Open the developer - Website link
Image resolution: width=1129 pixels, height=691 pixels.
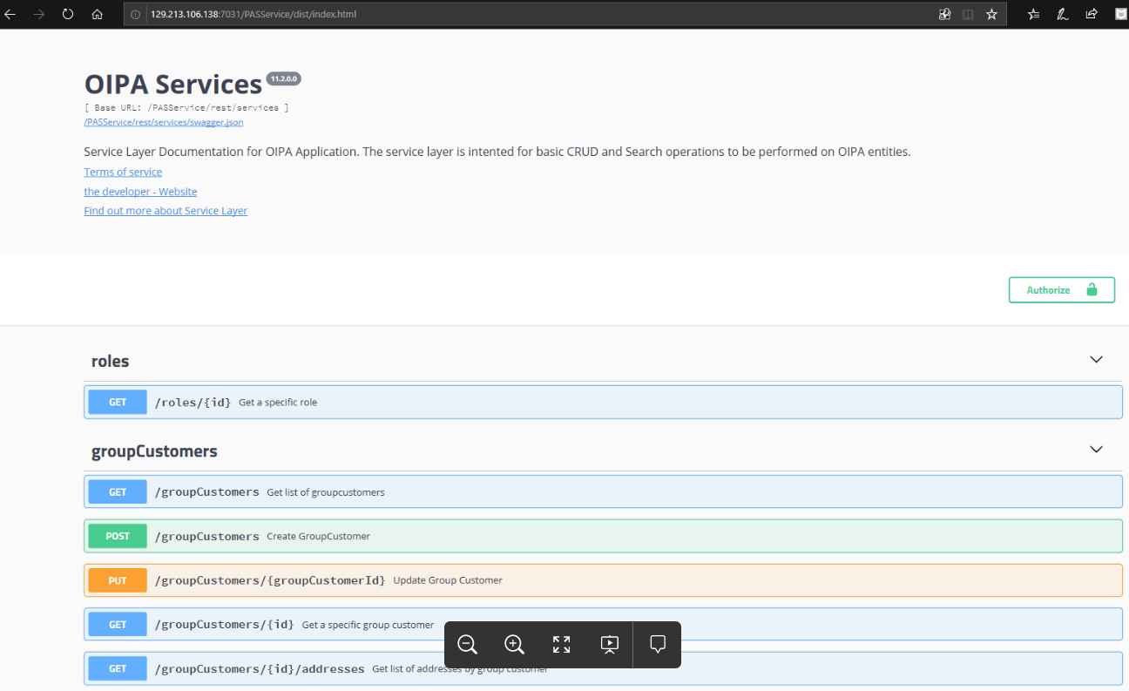point(140,192)
